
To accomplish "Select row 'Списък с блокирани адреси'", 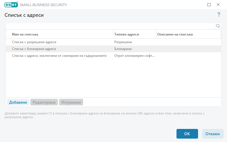I will (x=34, y=49).
